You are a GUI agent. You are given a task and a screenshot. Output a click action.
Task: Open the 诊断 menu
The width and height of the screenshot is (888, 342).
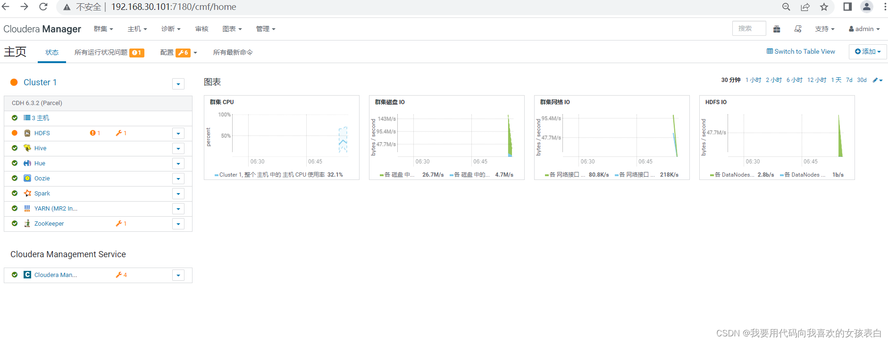pos(171,29)
